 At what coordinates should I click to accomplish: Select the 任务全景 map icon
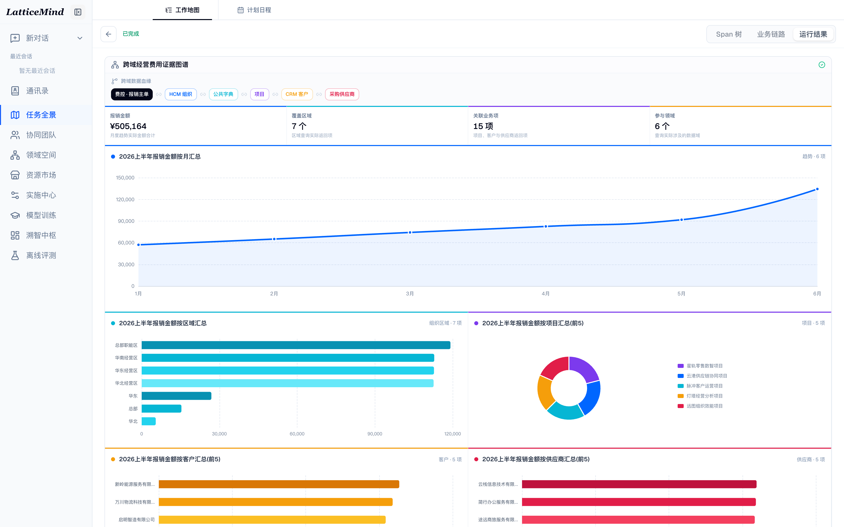[x=15, y=115]
